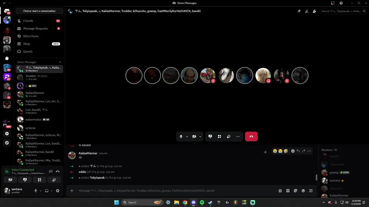Screen dimensions: 369x207
Task: Turn on camera in Voice Connected panel
Action: (10, 180)
